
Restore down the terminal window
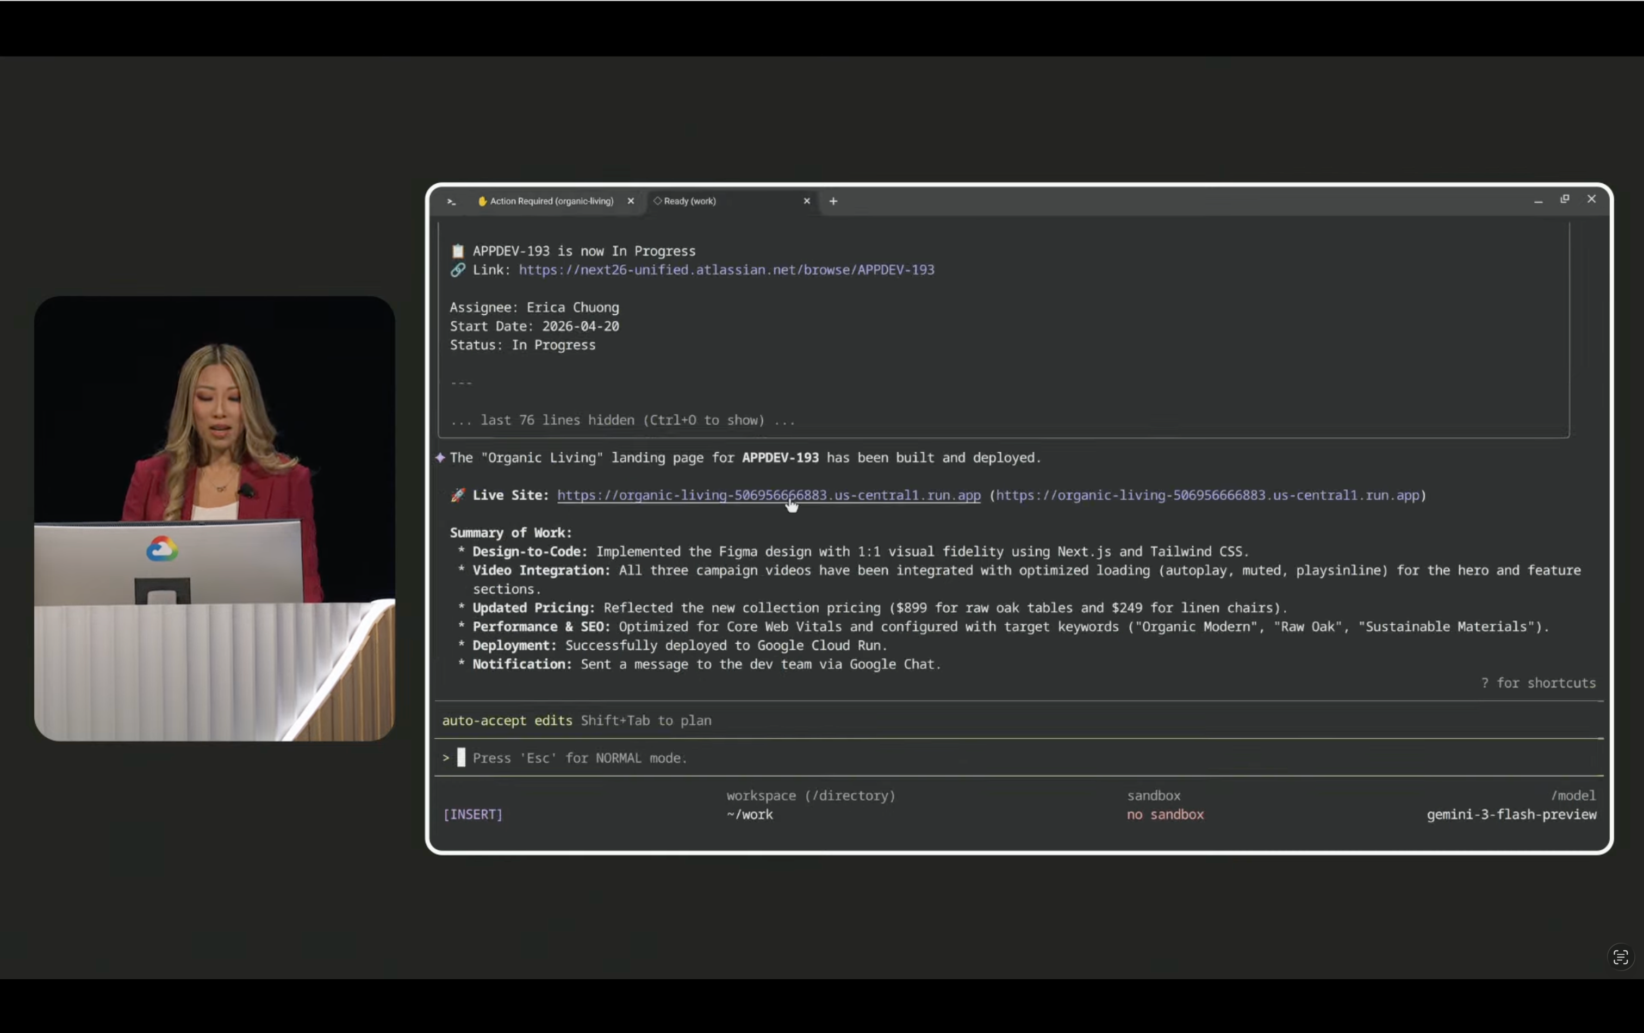click(1565, 200)
